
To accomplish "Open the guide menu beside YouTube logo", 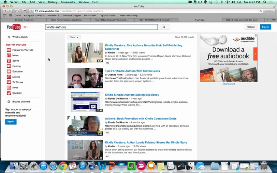I will (x=26, y=27).
